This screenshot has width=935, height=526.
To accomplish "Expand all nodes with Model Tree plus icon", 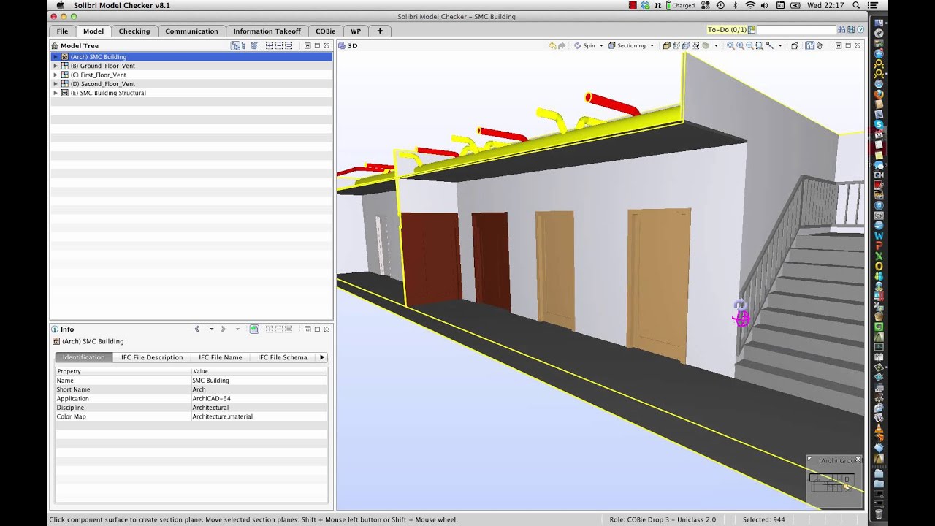I will click(x=270, y=45).
